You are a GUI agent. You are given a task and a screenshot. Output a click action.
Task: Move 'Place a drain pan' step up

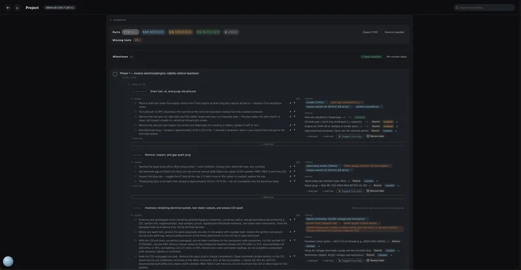point(290,103)
